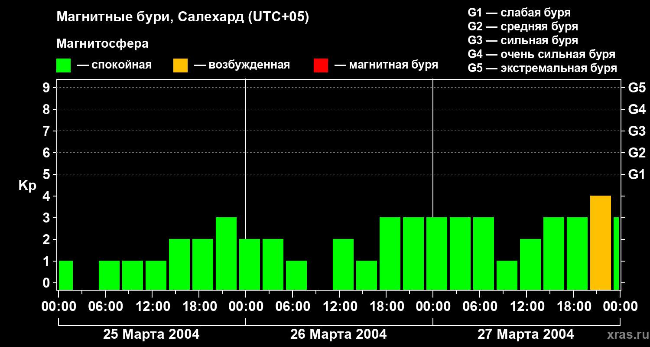
Task: Click the 'G5 — экстремальная буря' legend line
Action: 543,68
